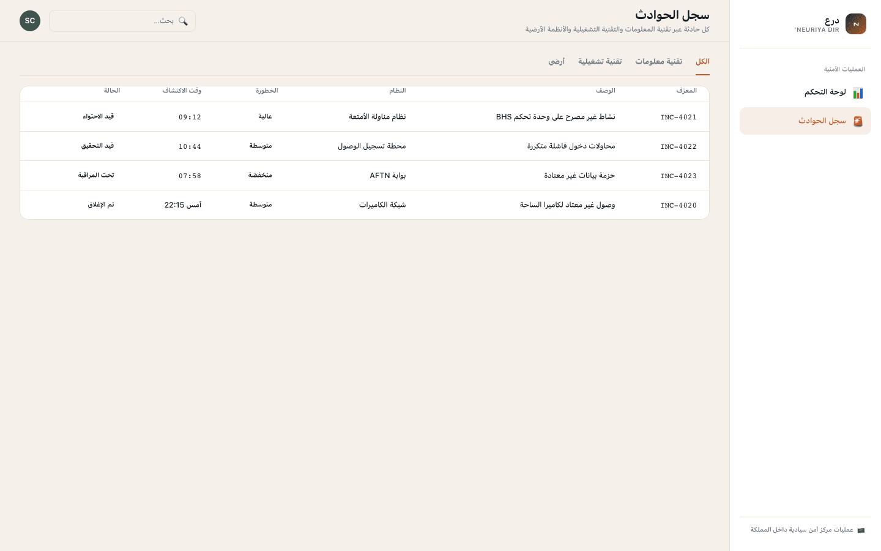Click detection time 09:12
The width and height of the screenshot is (881, 551).
(190, 117)
